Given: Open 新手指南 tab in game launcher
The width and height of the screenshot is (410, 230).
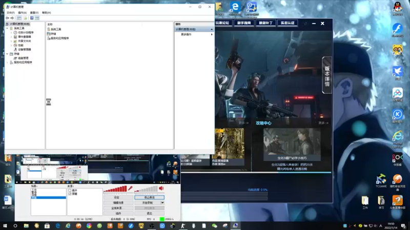Looking at the screenshot, I should pyautogui.click(x=244, y=23).
